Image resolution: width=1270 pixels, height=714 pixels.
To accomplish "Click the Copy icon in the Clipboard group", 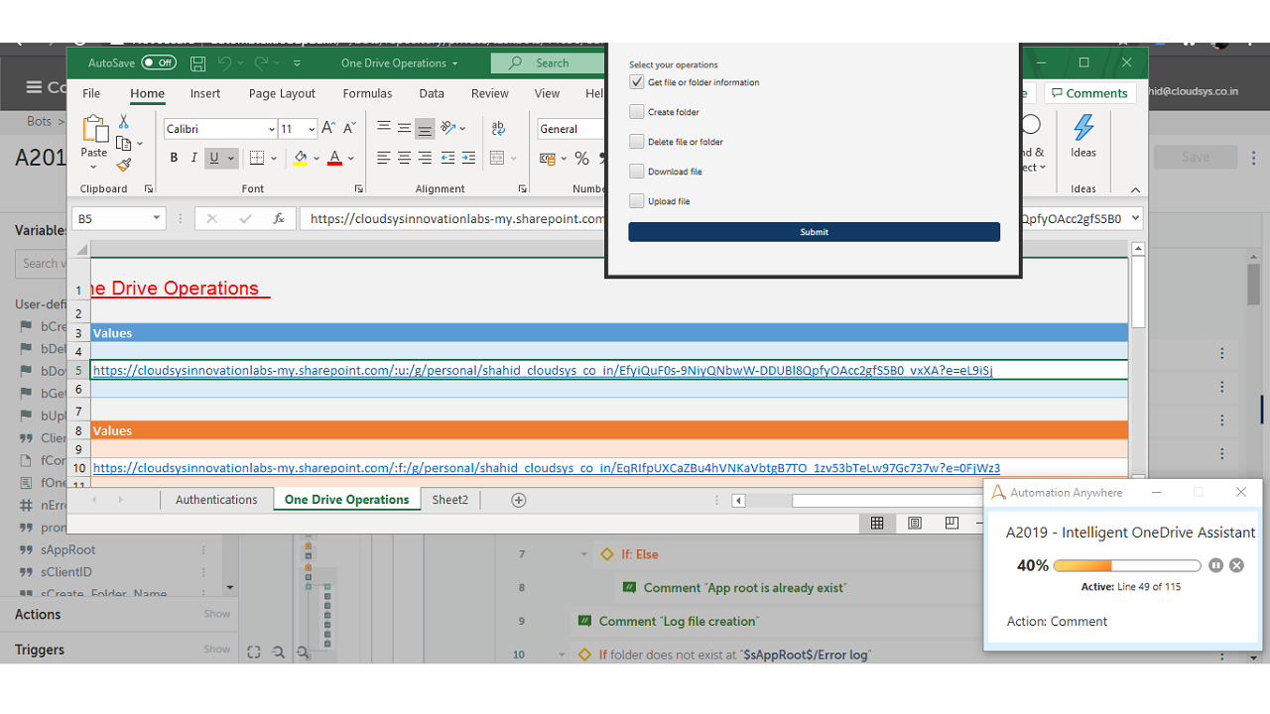I will (123, 144).
